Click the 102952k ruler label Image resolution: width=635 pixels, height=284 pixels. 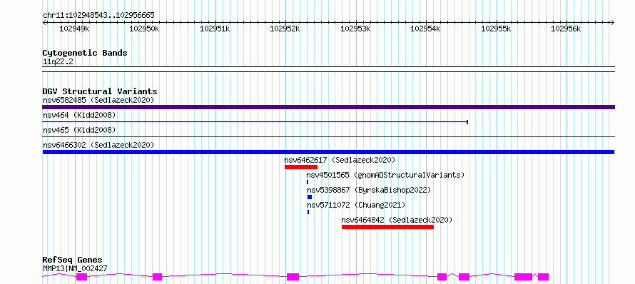coord(285,29)
